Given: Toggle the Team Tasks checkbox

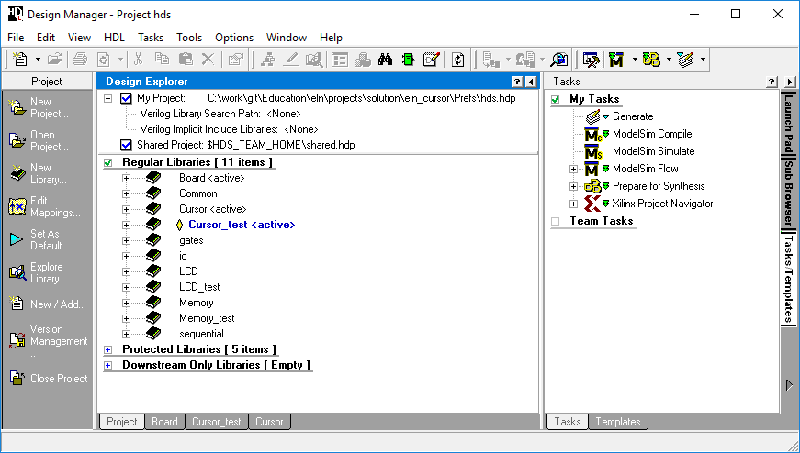Looking at the screenshot, I should (555, 222).
